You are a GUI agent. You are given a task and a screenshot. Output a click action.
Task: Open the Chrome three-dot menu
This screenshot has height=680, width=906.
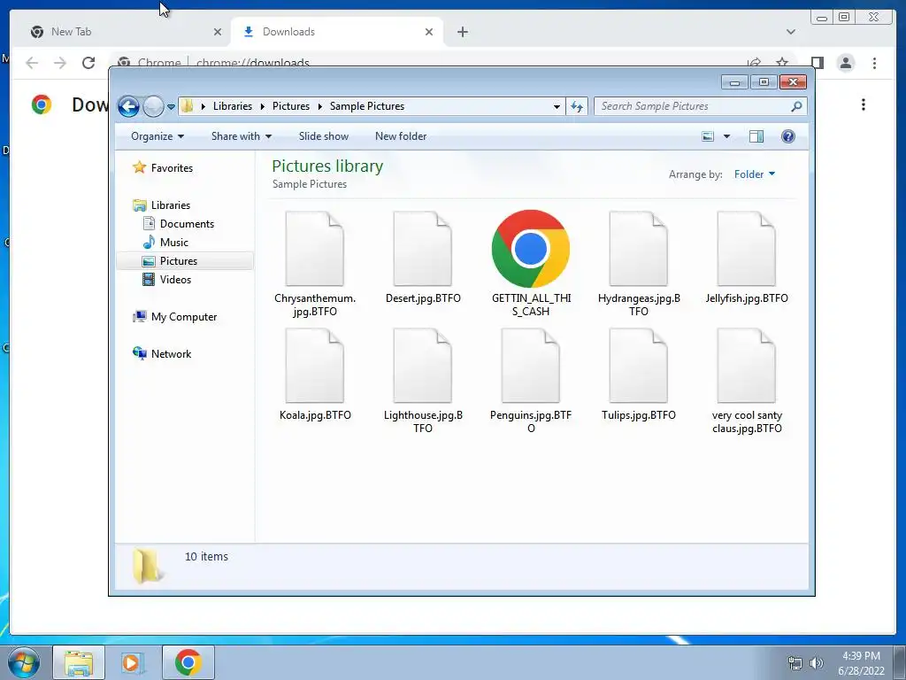874,63
